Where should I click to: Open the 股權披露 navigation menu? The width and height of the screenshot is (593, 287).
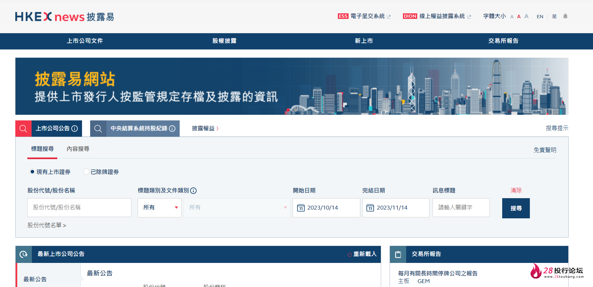pos(224,41)
